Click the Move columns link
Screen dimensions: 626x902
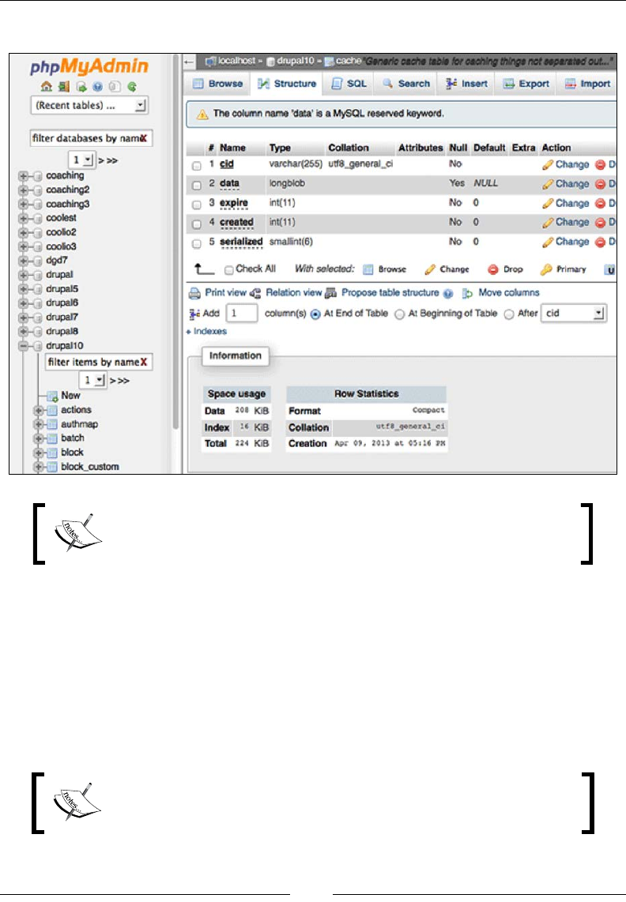pyautogui.click(x=508, y=293)
